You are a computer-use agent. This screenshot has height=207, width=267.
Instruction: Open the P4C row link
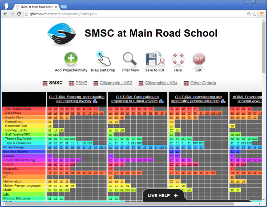click(x=6, y=194)
